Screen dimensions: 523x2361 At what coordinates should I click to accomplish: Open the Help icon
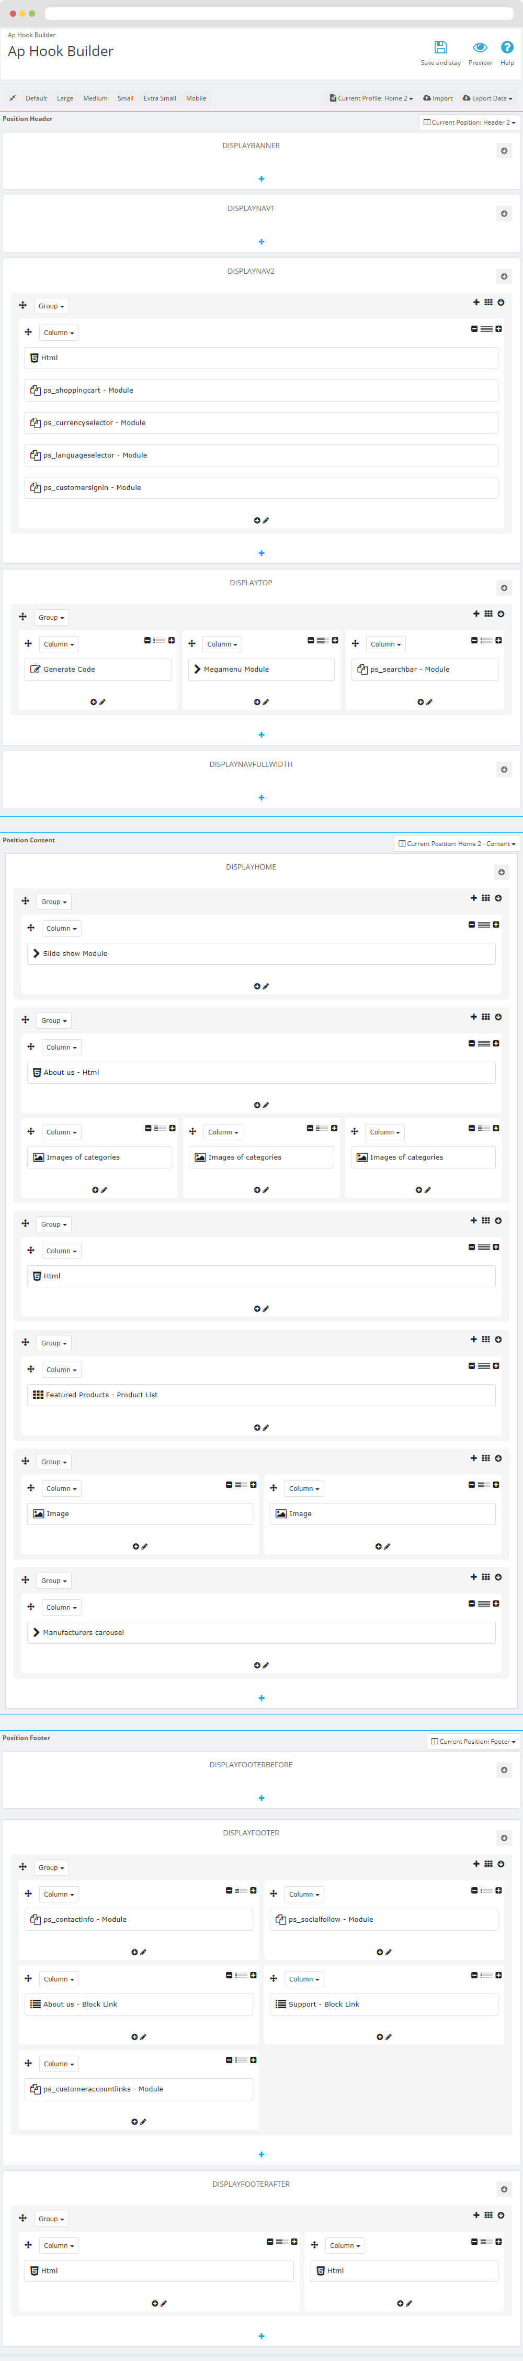tap(506, 48)
